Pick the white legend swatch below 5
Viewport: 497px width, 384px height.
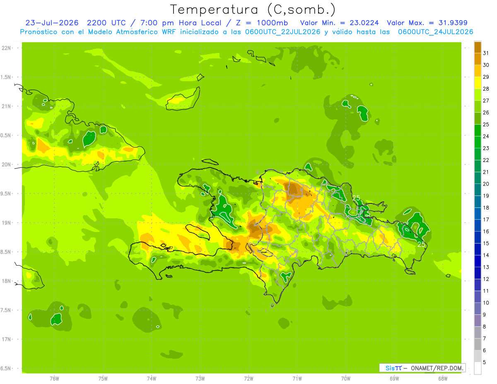coord(478,368)
